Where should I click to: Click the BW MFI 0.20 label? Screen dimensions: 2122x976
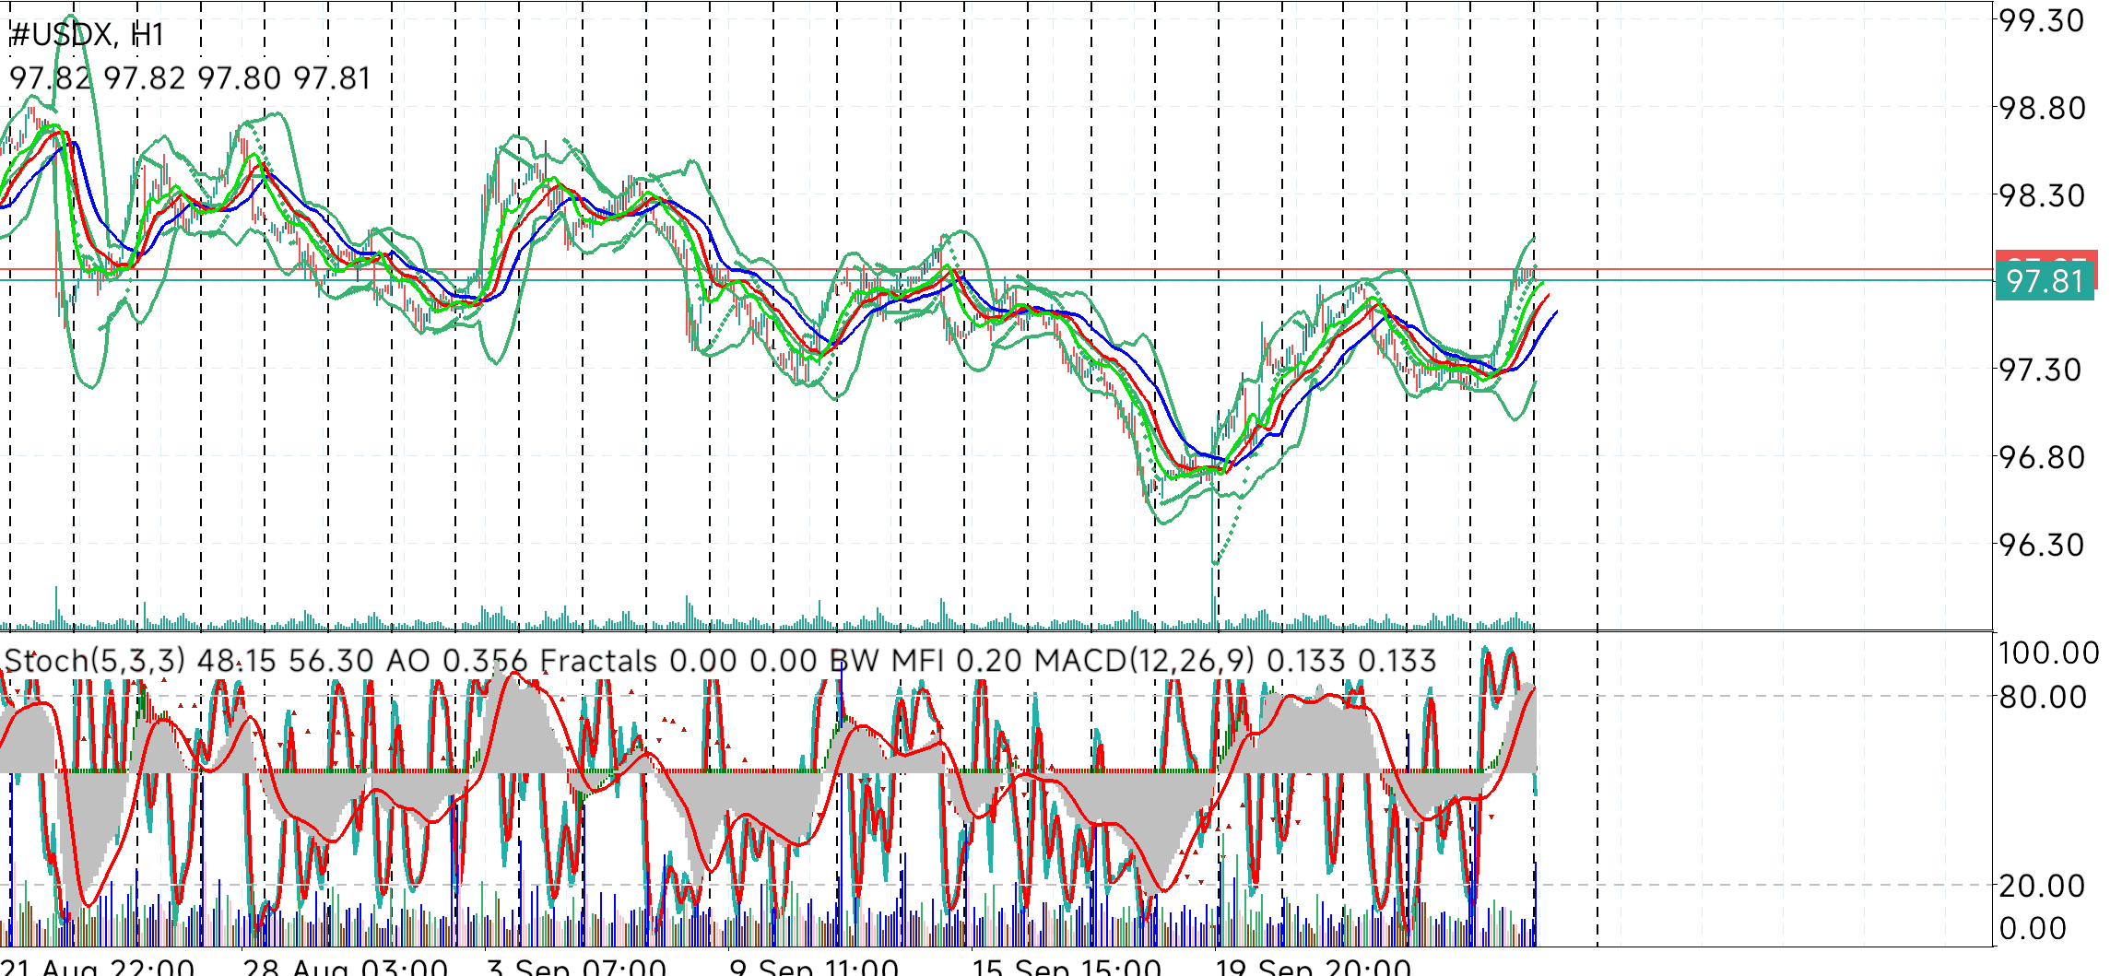(925, 661)
